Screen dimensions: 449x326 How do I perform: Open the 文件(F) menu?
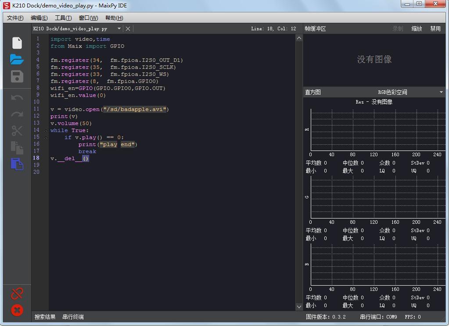point(15,18)
